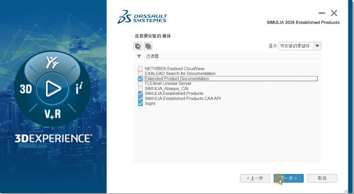Screen dimensions: 354x194
Task: Toggle SIMULIA Established Products CAA API checkbox
Action: tap(140, 98)
